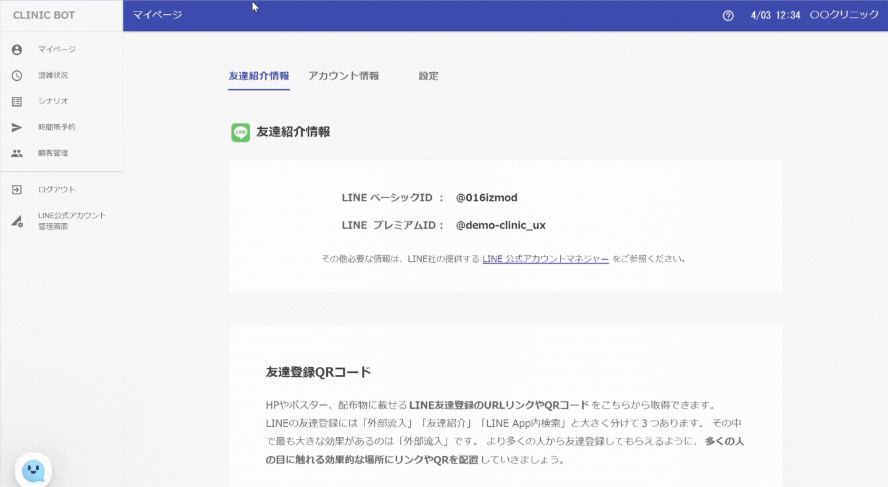Viewport: 888px width, 487px height.
Task: Select the 時間帯予約 text label in sidebar
Action: pos(57,128)
